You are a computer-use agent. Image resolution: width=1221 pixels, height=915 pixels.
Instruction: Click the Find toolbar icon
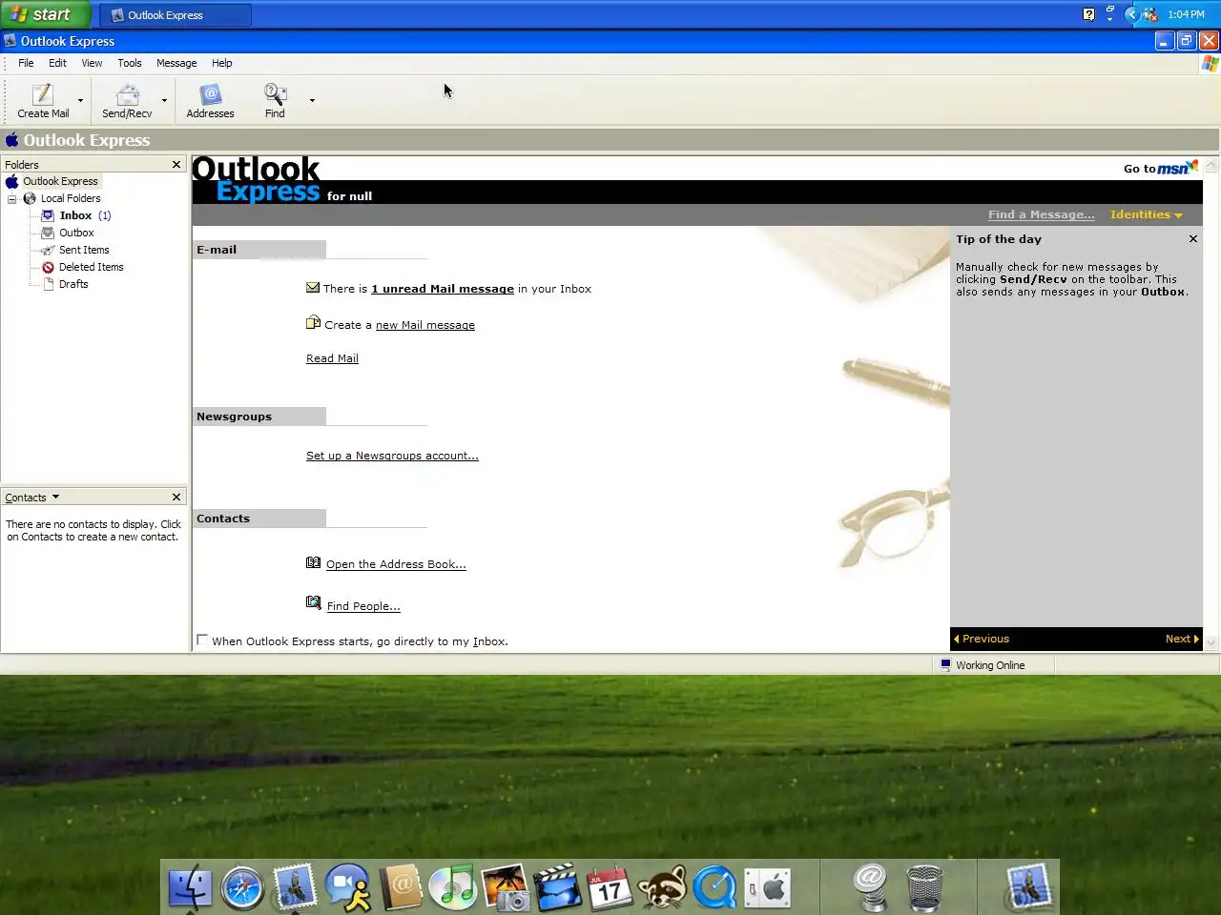275,100
